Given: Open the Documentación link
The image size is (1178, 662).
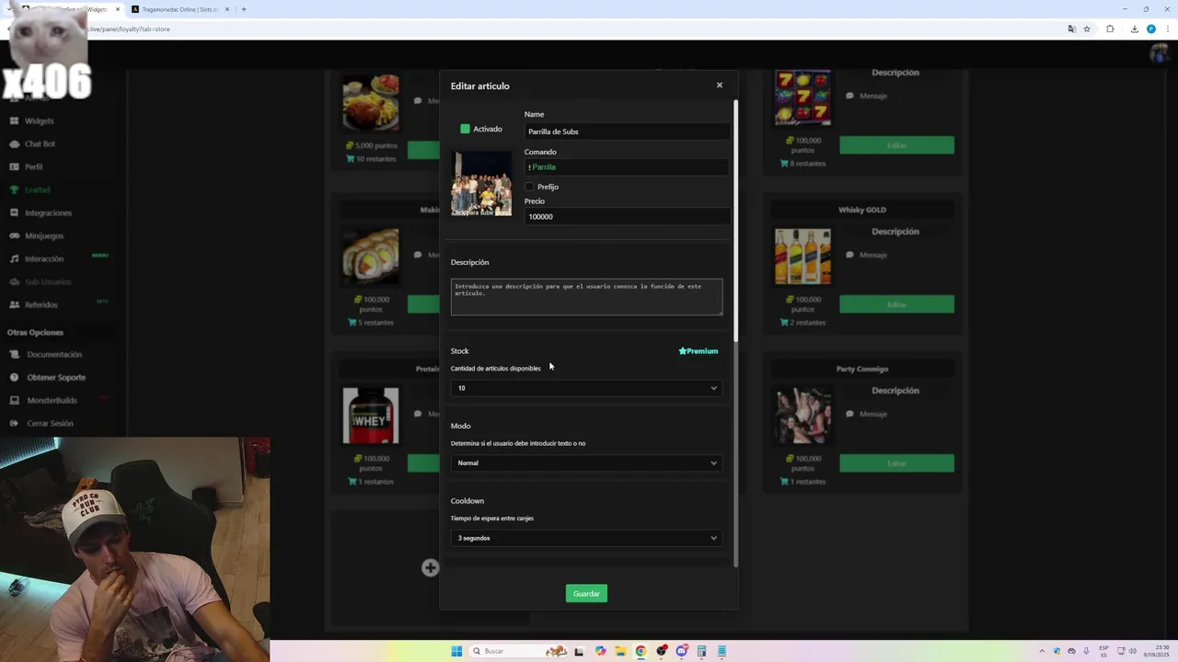Looking at the screenshot, I should [54, 354].
